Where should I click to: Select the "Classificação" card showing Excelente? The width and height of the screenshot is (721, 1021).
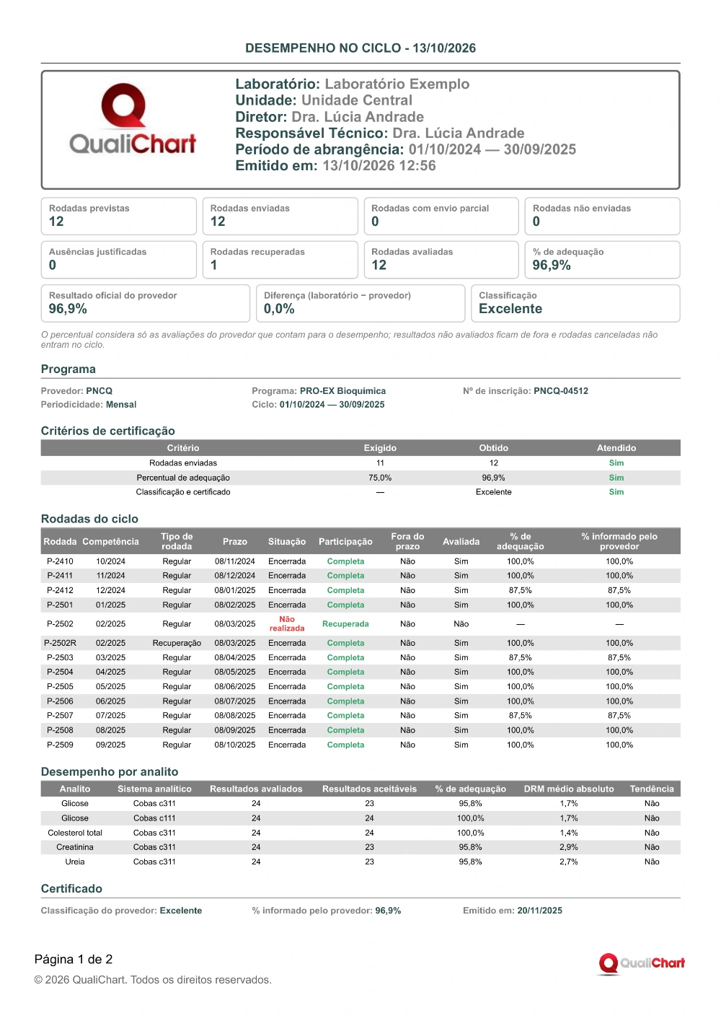(575, 303)
